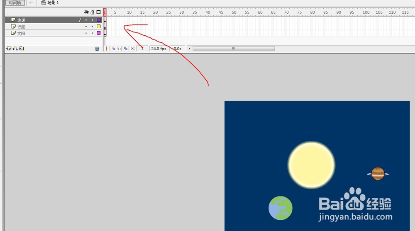The width and height of the screenshot is (415, 231).
Task: Toggle visibility dot of 地球 layer
Action: [x=86, y=20]
